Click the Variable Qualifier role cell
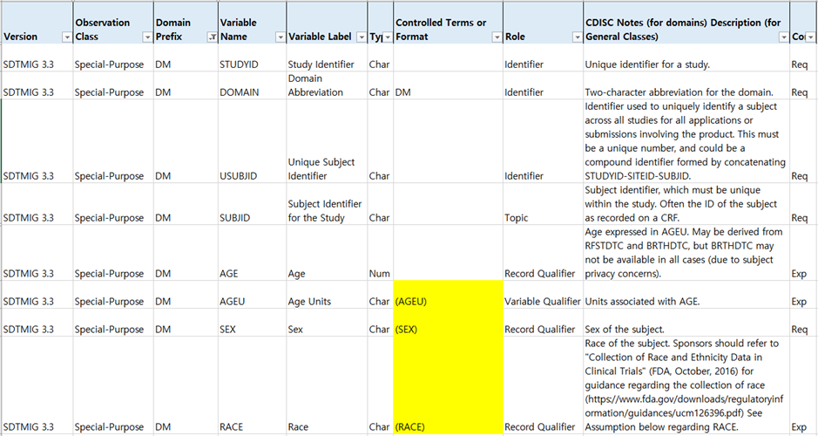 542,301
